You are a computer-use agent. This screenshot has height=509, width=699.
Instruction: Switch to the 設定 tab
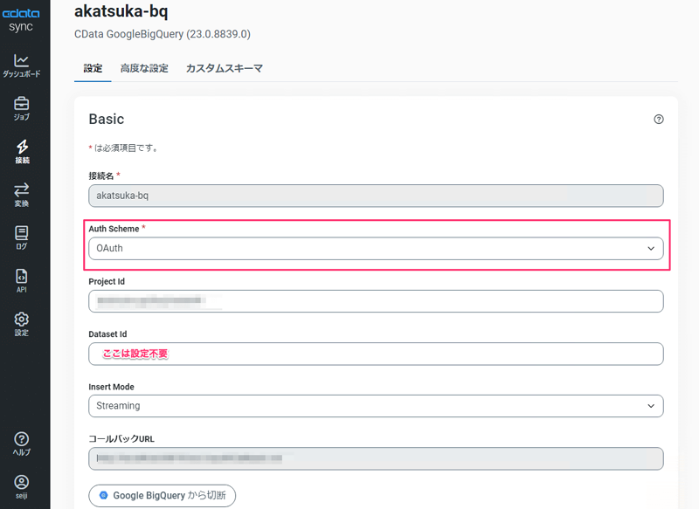point(93,68)
